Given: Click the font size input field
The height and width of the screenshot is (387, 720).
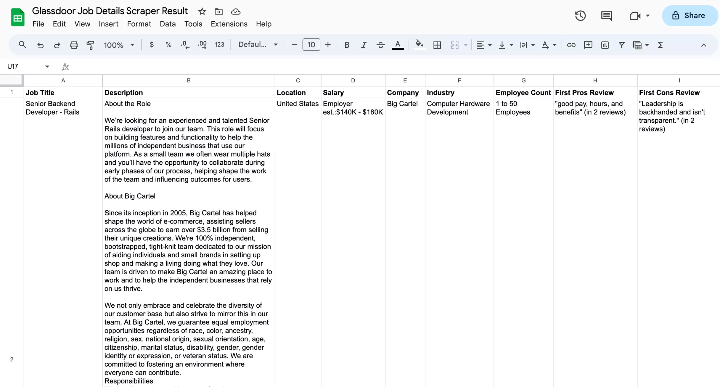Looking at the screenshot, I should click(x=311, y=45).
